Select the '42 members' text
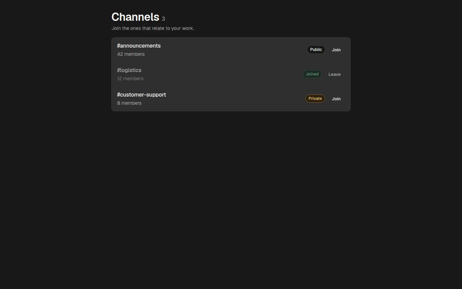This screenshot has width=462, height=289. pos(131,54)
